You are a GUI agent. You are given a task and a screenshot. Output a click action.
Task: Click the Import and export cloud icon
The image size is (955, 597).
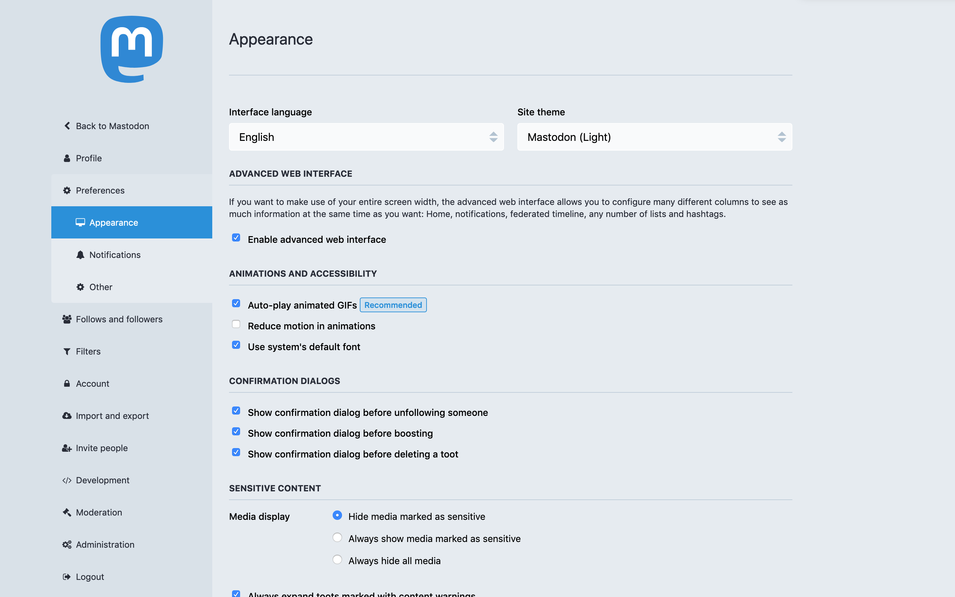click(x=66, y=416)
